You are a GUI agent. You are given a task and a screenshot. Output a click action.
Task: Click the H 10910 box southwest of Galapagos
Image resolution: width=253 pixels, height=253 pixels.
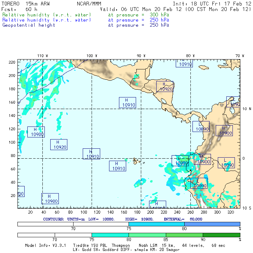pyautogui.click(x=118, y=166)
